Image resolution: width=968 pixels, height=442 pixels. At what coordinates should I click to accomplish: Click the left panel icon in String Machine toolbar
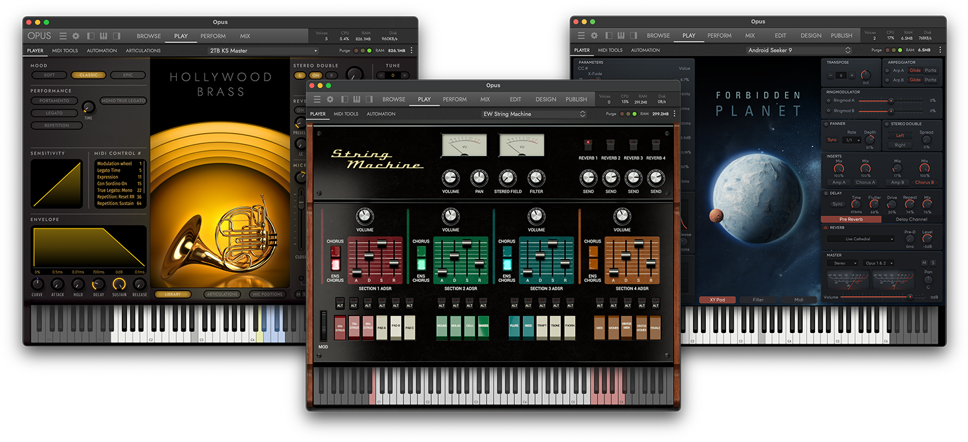[346, 99]
